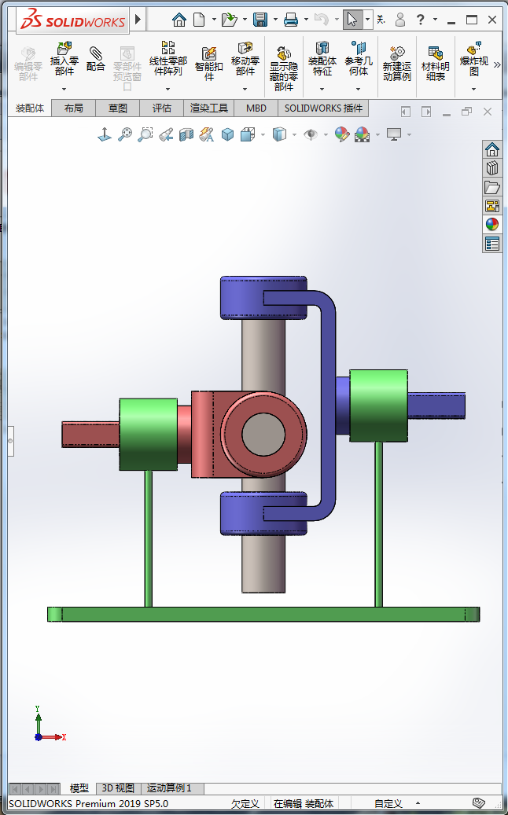Open Appearances color ball in task pane
The width and height of the screenshot is (508, 815).
point(492,225)
